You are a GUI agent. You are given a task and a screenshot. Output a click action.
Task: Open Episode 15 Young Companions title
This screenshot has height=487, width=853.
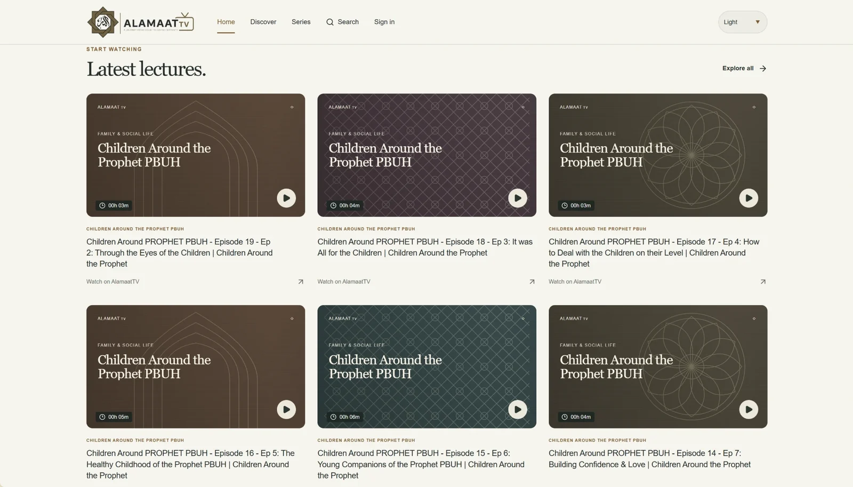tap(421, 464)
